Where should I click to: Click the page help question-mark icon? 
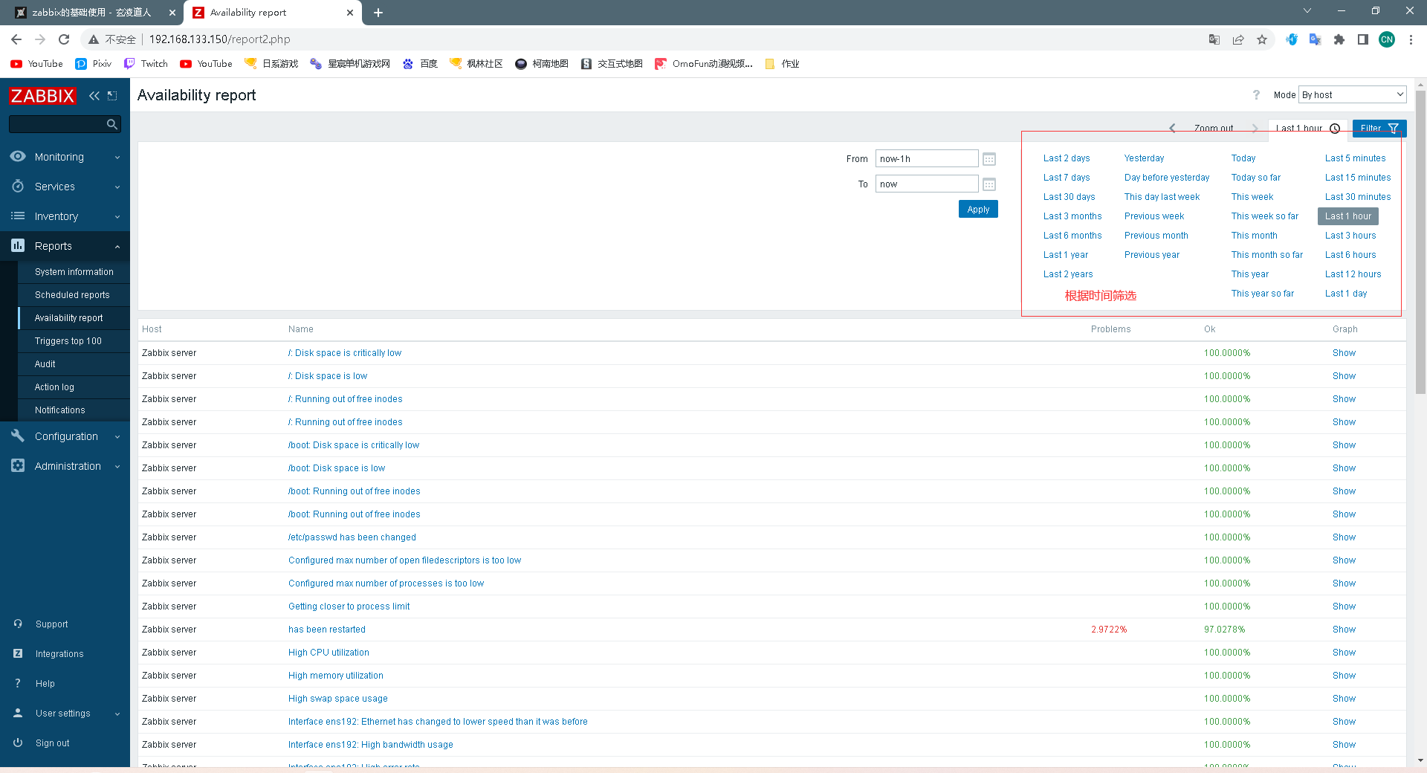1256,95
